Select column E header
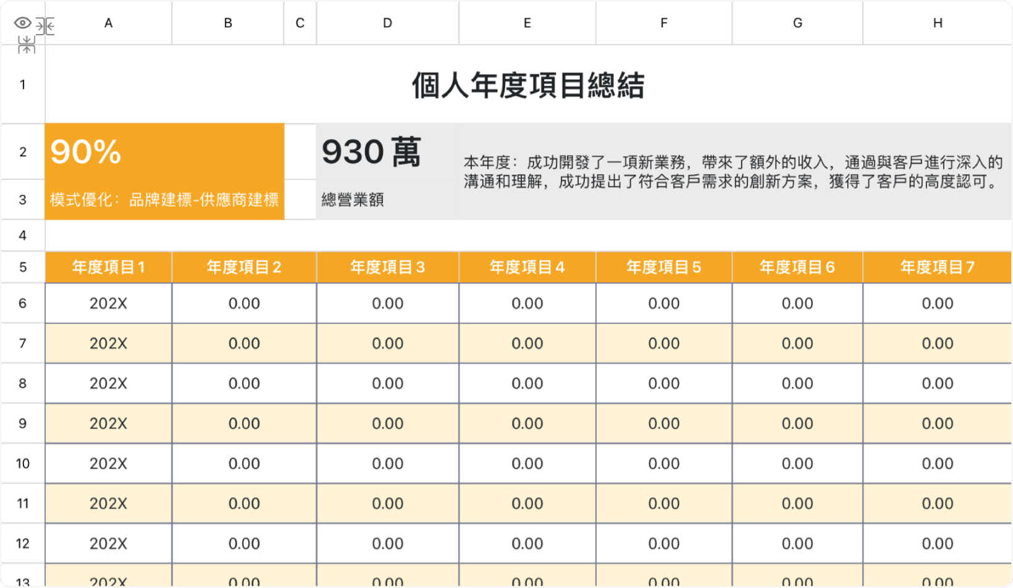This screenshot has width=1013, height=588. 527,23
